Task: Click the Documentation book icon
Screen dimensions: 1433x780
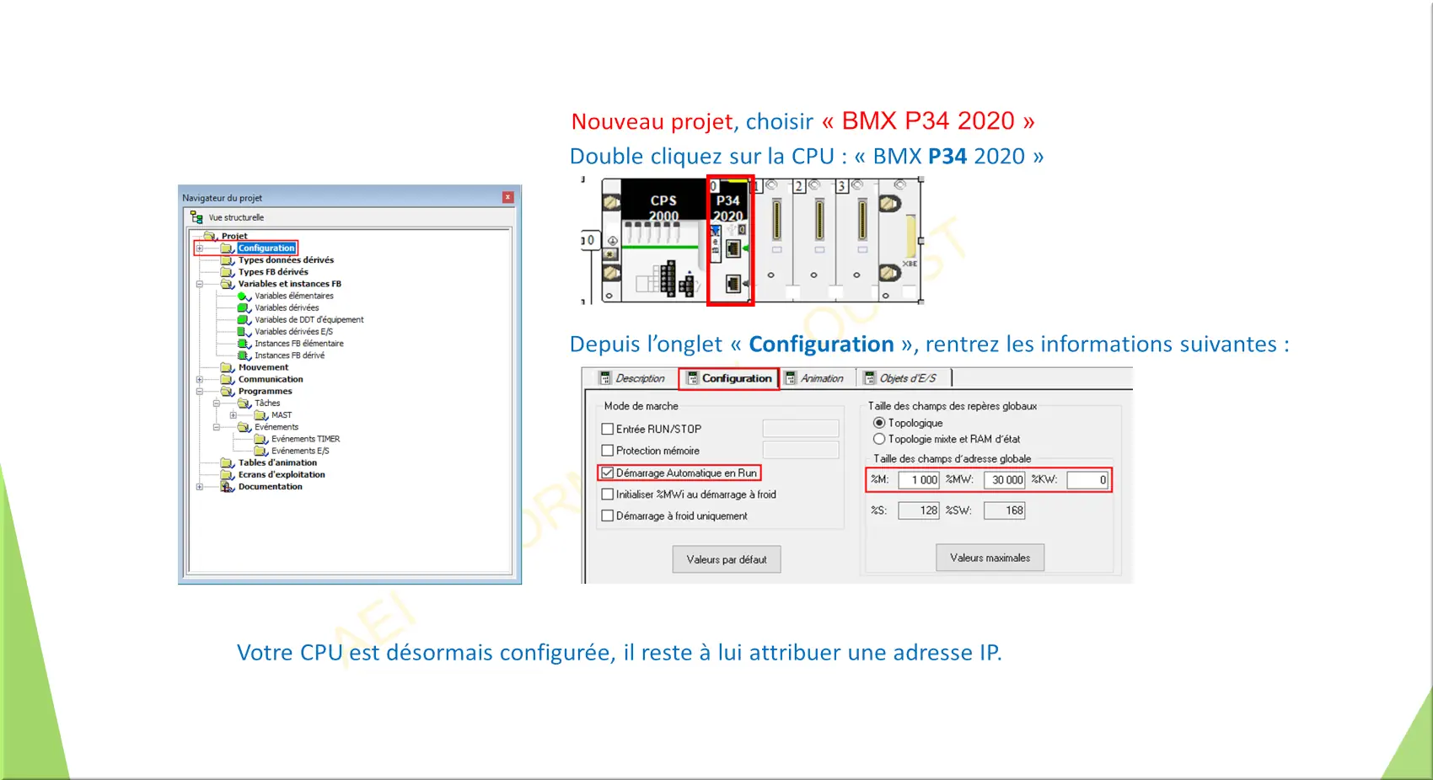Action: click(227, 487)
